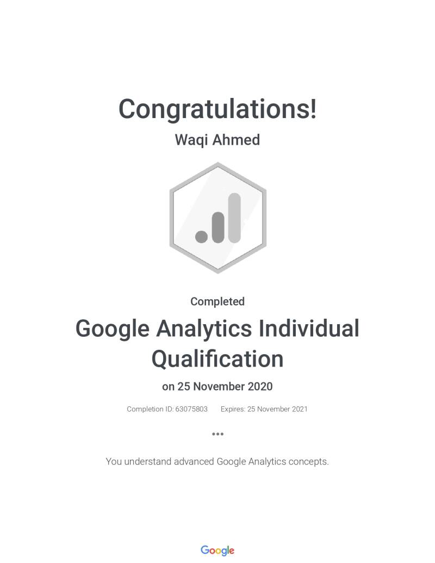Click the "Completed" label
The image size is (435, 563).
tap(217, 301)
